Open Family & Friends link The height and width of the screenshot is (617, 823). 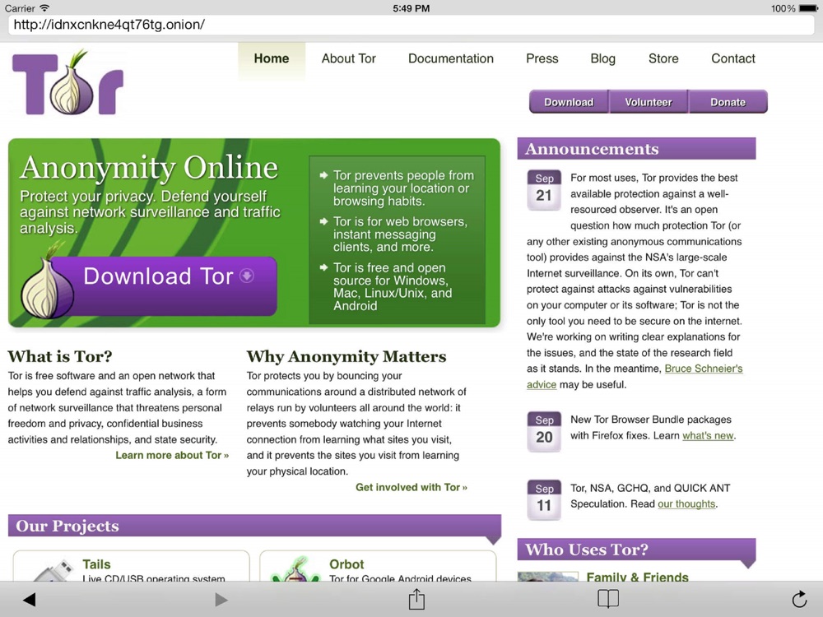[x=637, y=577]
